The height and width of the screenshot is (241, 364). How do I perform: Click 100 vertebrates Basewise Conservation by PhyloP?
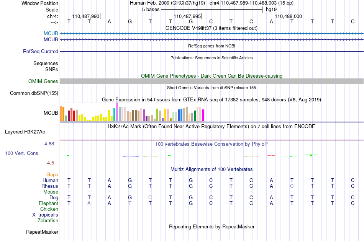point(212,144)
